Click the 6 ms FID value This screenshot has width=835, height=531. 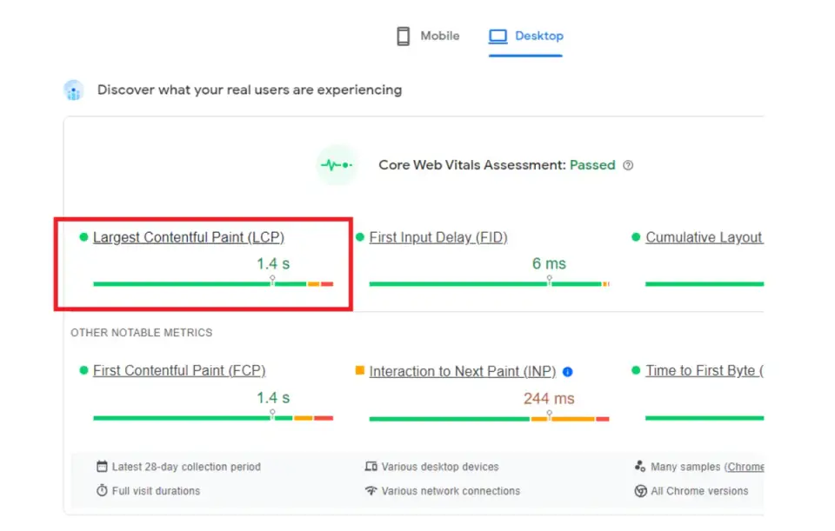549,263
